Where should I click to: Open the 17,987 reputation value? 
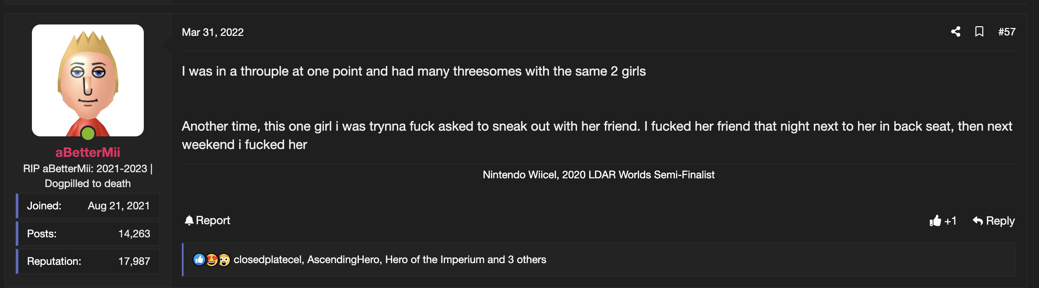tap(134, 261)
